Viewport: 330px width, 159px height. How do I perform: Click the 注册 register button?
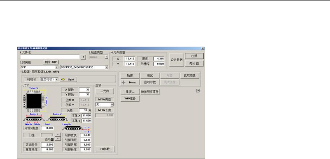194,56
